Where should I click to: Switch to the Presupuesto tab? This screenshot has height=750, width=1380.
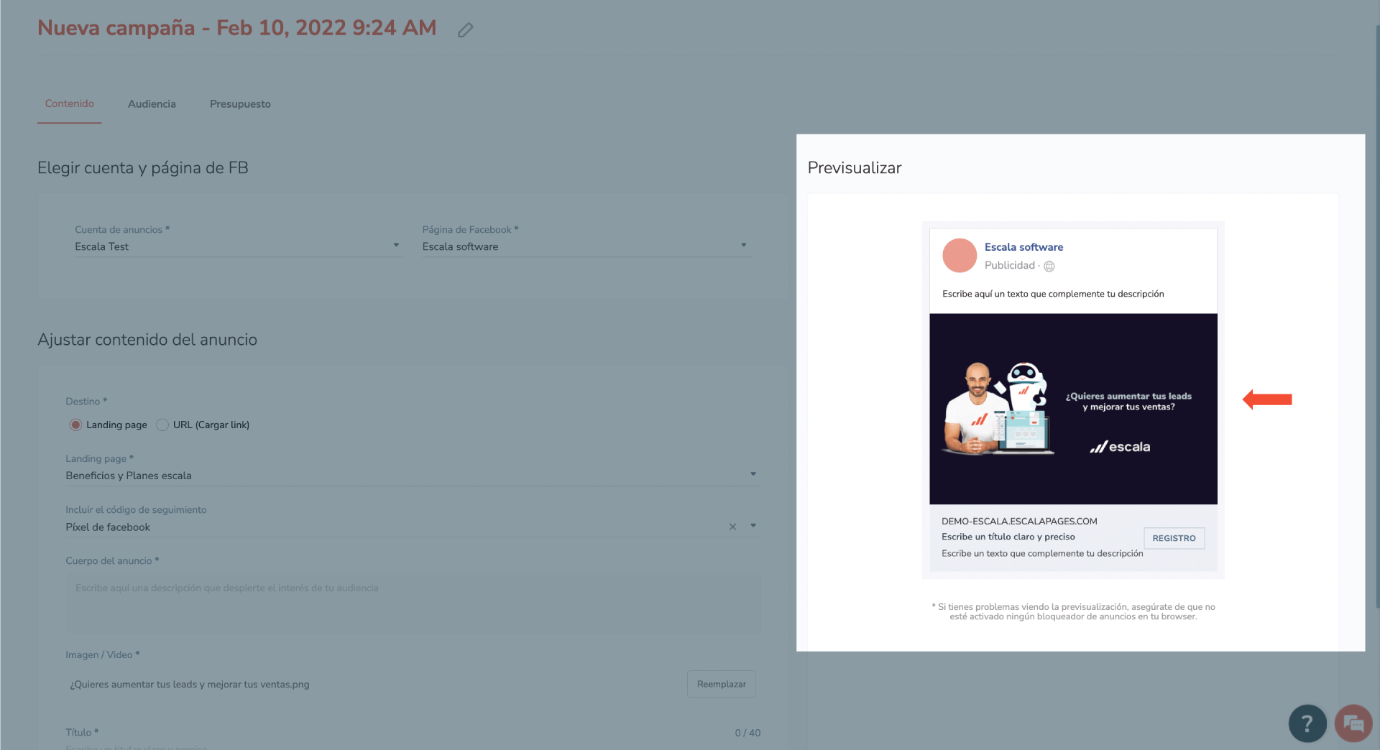tap(240, 104)
